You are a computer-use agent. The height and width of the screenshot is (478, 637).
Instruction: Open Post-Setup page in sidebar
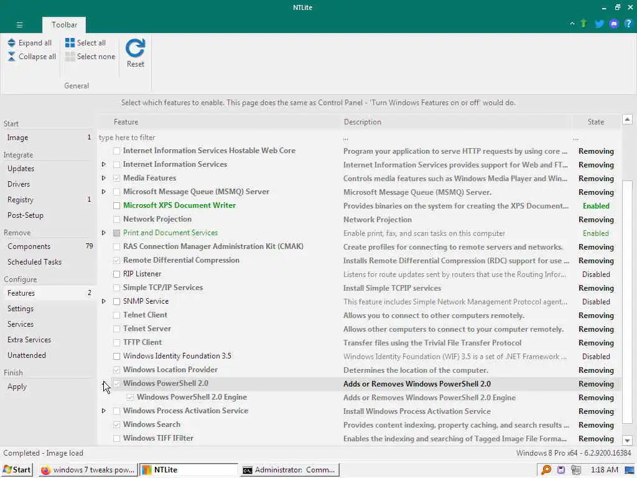pos(49,215)
